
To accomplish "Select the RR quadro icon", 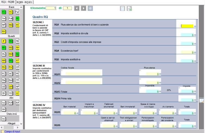I will coord(4,61).
